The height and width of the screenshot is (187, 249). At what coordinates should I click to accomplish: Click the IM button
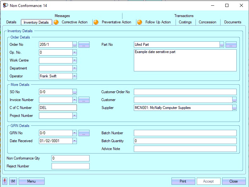pos(13,181)
